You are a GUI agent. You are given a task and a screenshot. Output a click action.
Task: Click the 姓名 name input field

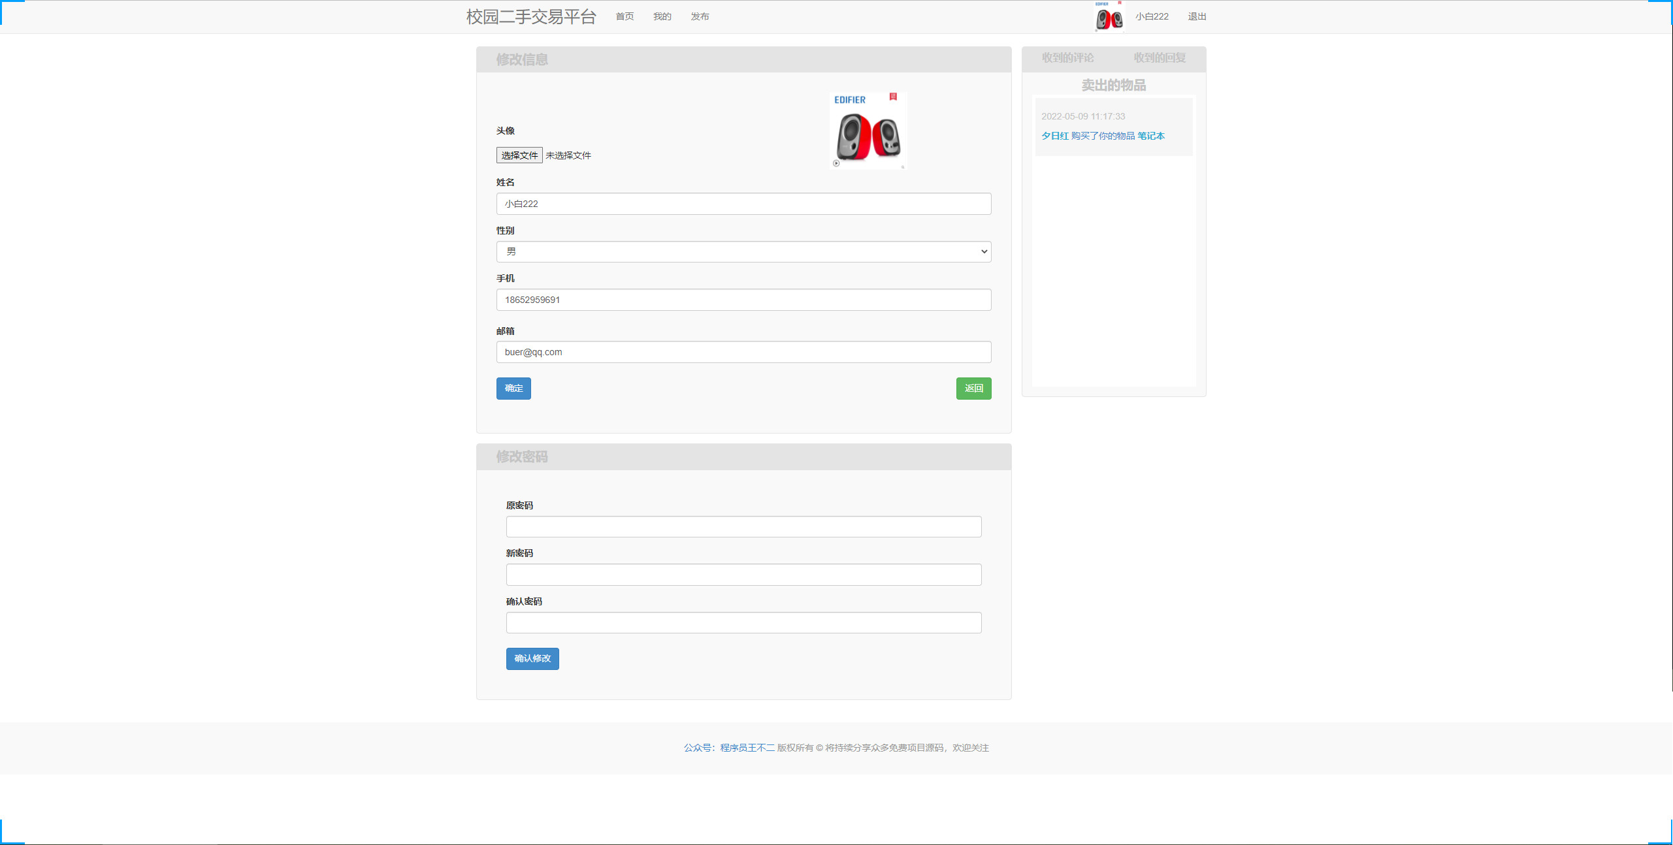(743, 204)
